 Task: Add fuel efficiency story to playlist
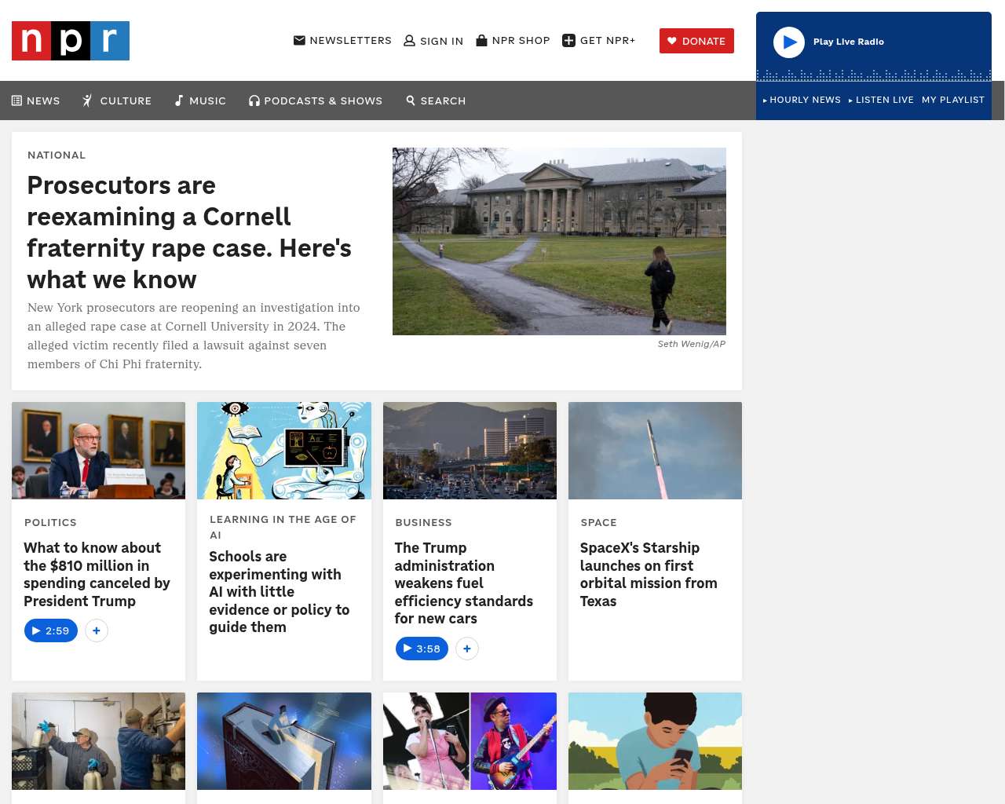point(467,649)
